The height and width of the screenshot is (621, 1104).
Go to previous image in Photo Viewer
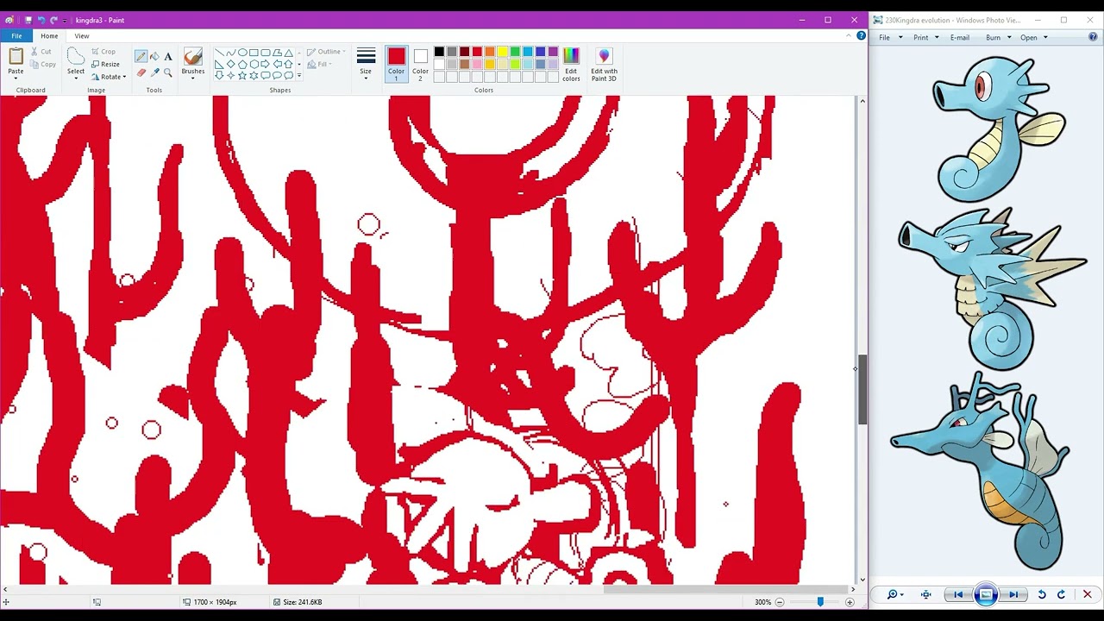958,594
